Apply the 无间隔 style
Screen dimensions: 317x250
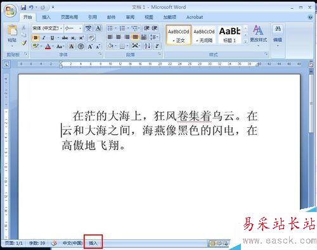tap(204, 35)
